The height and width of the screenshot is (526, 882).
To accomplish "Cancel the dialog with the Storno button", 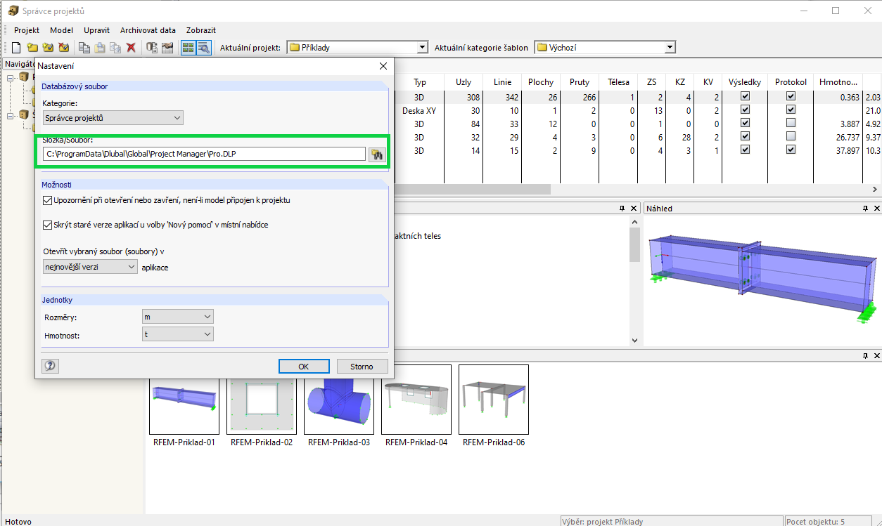I will 362,366.
